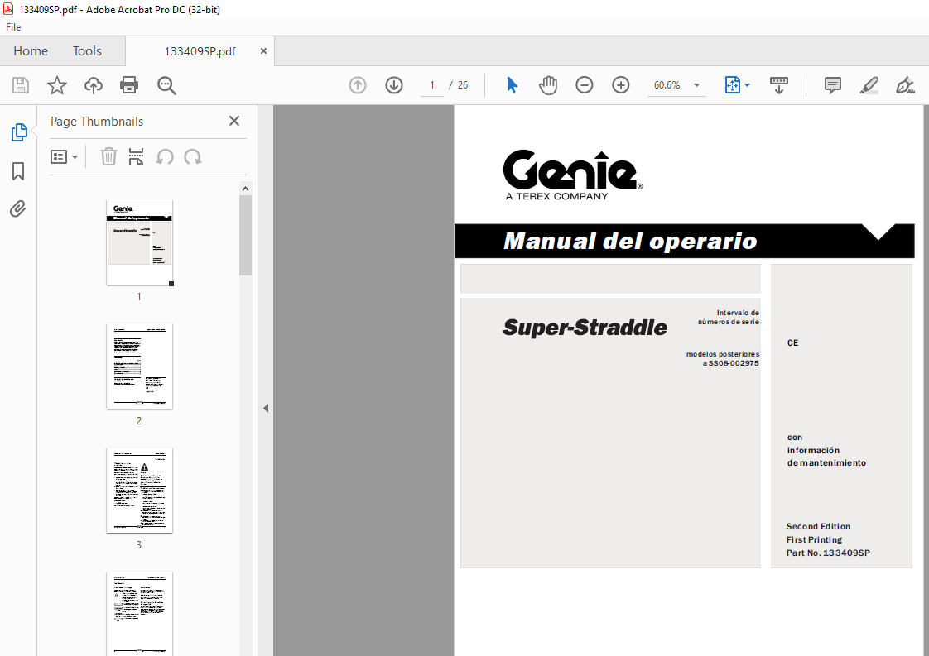Print the document with printer icon
The width and height of the screenshot is (929, 656).
click(129, 85)
